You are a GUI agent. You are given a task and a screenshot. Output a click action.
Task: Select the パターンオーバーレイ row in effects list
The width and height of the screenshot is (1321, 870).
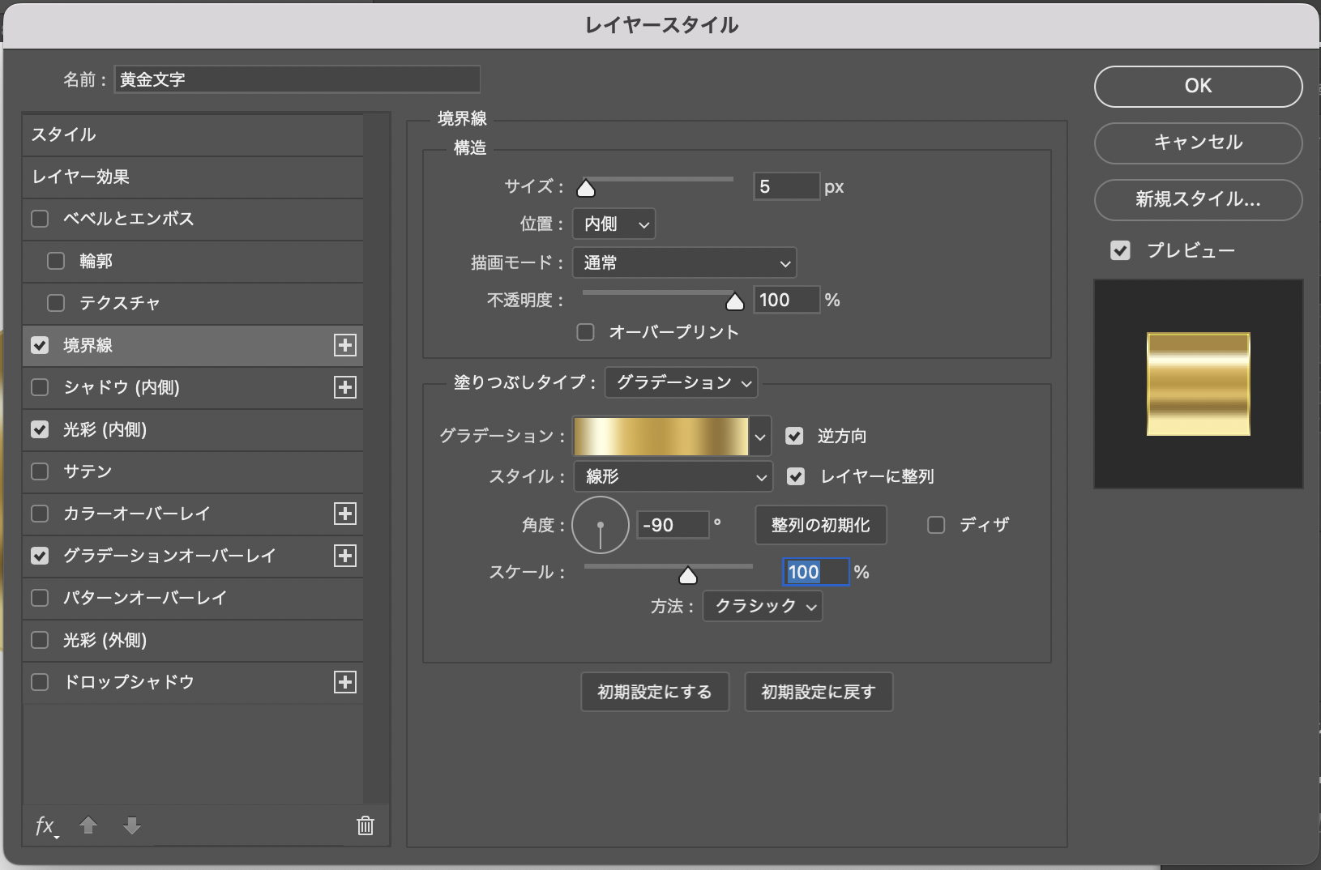click(x=193, y=598)
